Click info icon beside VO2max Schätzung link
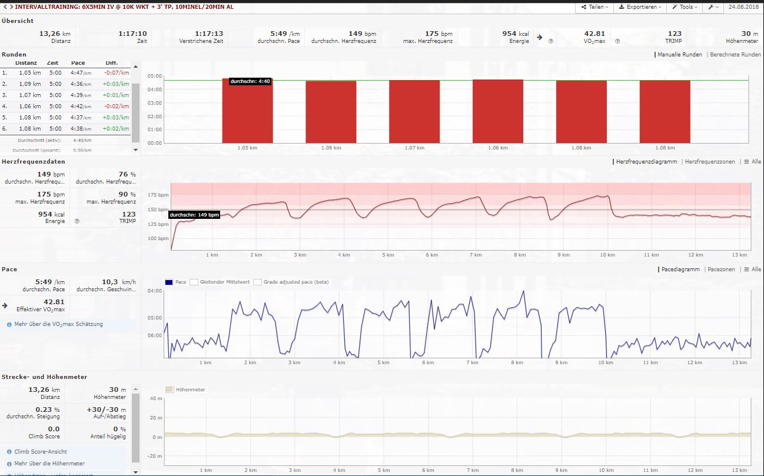This screenshot has height=476, width=764. (x=9, y=324)
